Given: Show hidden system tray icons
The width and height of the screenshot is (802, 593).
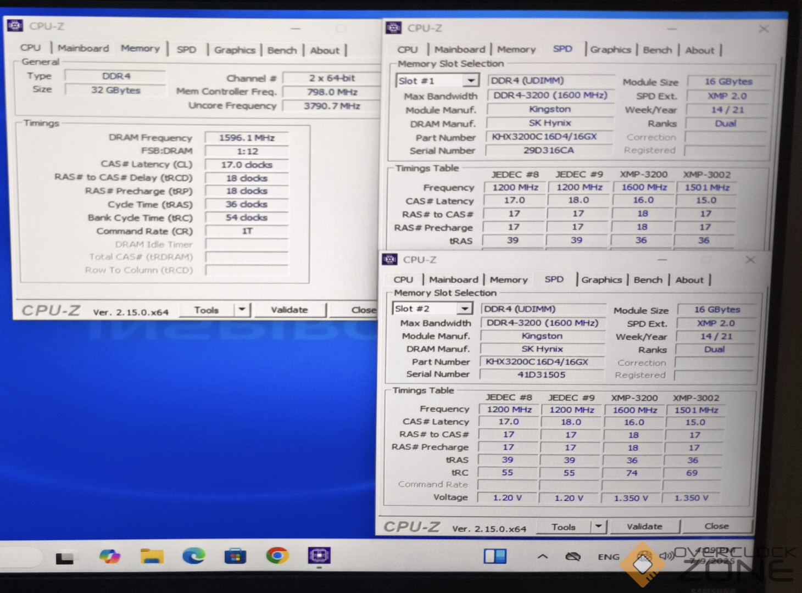Looking at the screenshot, I should coord(542,556).
